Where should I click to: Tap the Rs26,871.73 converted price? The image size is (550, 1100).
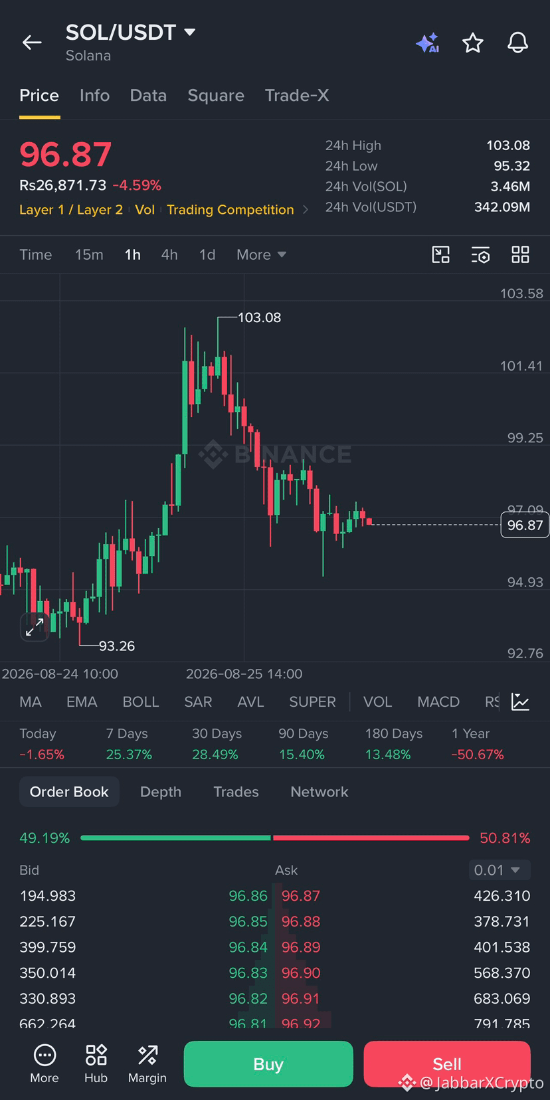62,185
